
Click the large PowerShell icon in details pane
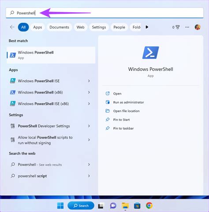tap(151, 53)
